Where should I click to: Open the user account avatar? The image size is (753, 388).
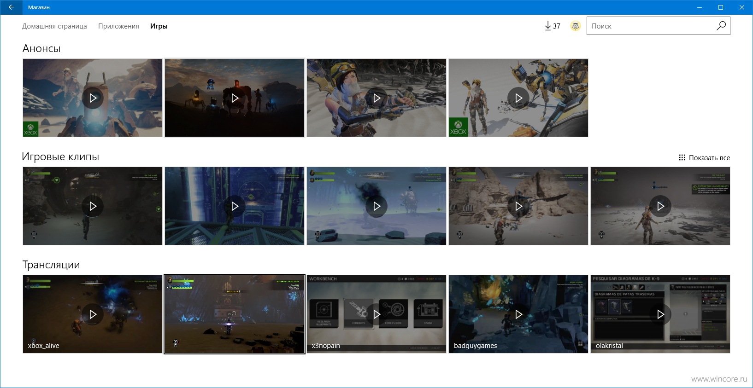576,26
